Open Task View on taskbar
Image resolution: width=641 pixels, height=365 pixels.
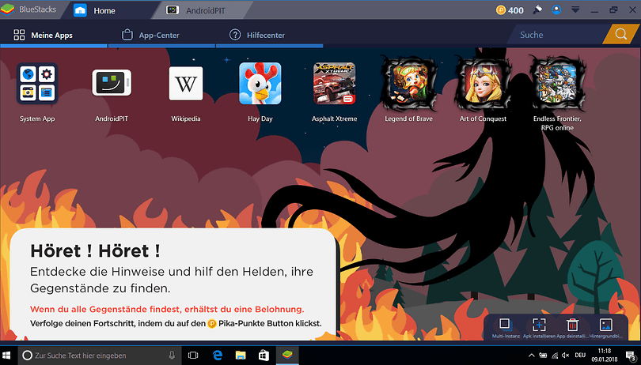point(193,356)
